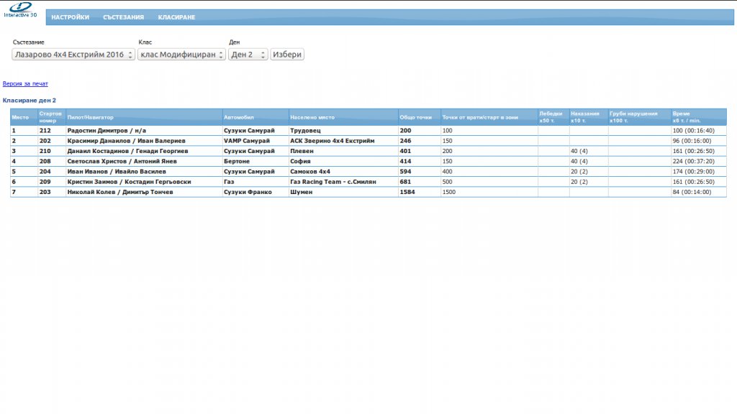This screenshot has height=414, width=737.
Task: Click total points 1584
Action: pyautogui.click(x=407, y=192)
